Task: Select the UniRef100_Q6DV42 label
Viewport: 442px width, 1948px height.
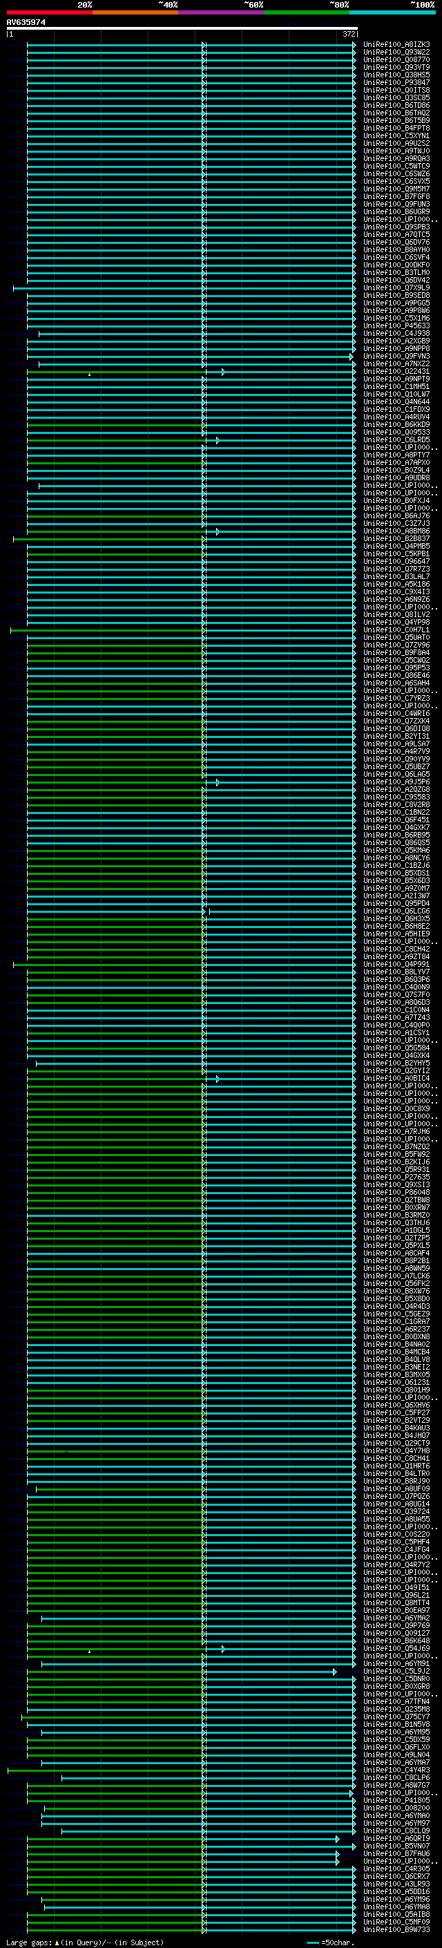Action: tap(396, 280)
